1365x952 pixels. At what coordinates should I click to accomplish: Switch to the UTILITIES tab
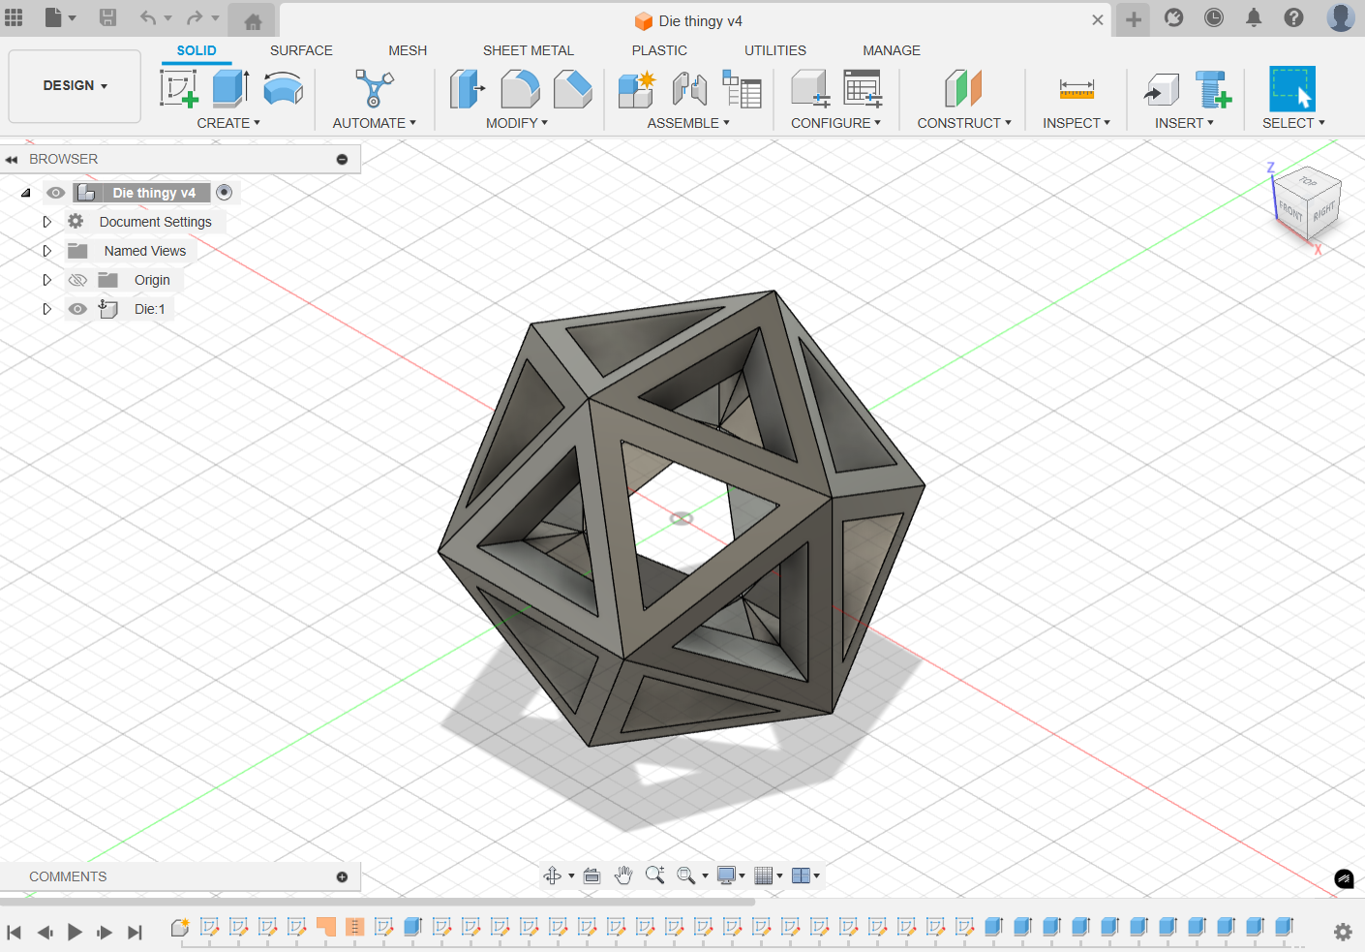[x=775, y=50]
